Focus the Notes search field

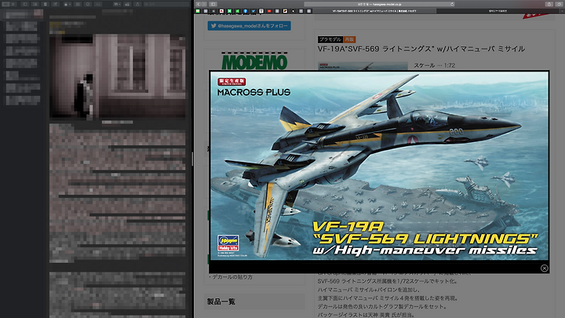click(166, 4)
